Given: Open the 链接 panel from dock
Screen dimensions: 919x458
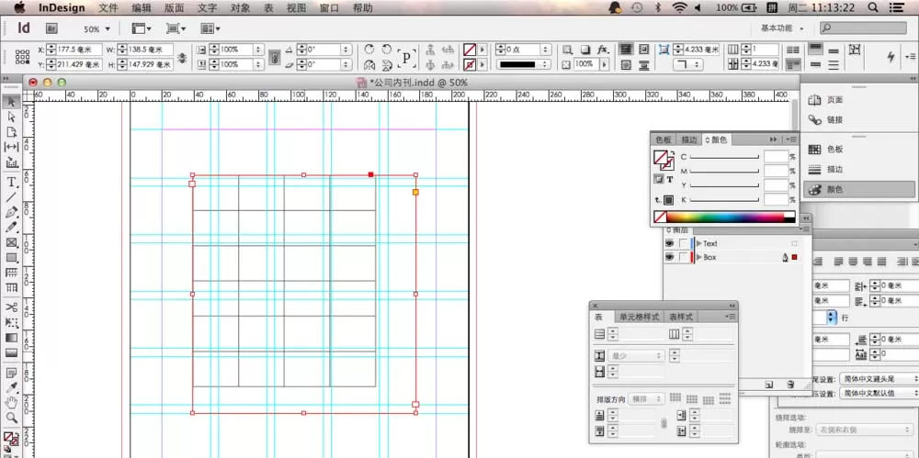Looking at the screenshot, I should coord(834,119).
